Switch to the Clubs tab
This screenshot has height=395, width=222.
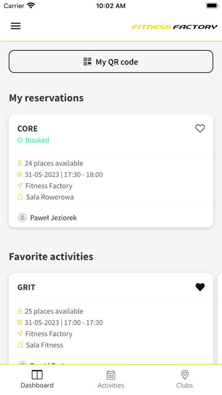[x=185, y=379]
